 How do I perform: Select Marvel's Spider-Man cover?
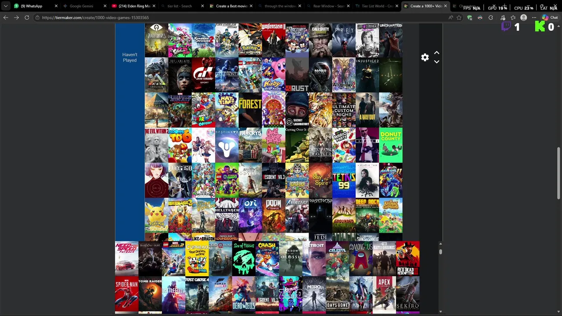tap(126, 294)
